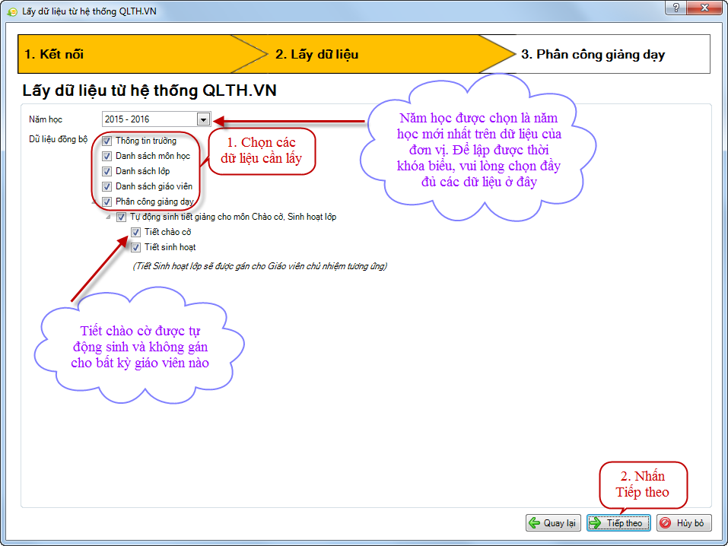The height and width of the screenshot is (546, 728).
Task: Click the Tiết chào cờ label
Action: pyautogui.click(x=167, y=232)
